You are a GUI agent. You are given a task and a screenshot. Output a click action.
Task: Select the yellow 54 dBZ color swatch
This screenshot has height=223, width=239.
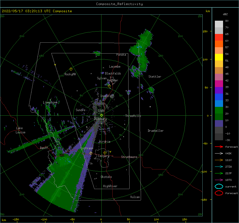[219, 57]
